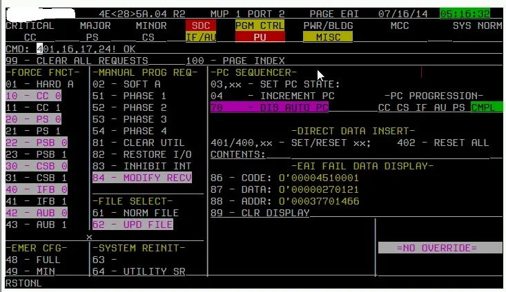The height and width of the screenshot is (292, 506).
Task: Click green CMPL progression indicator
Action: coord(486,107)
